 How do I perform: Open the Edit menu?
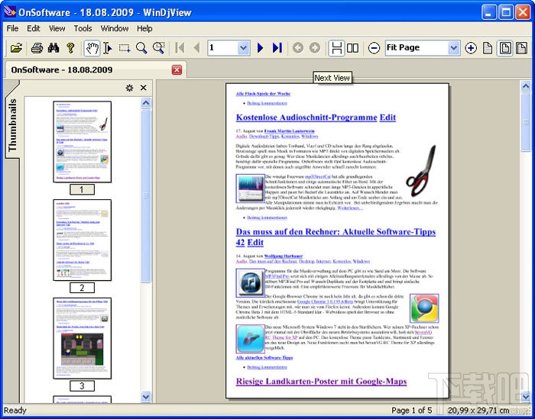(x=34, y=28)
